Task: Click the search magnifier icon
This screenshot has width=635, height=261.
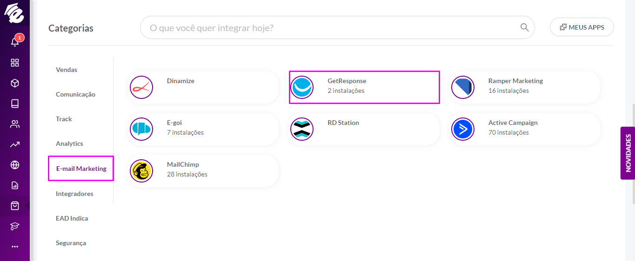Action: click(524, 27)
